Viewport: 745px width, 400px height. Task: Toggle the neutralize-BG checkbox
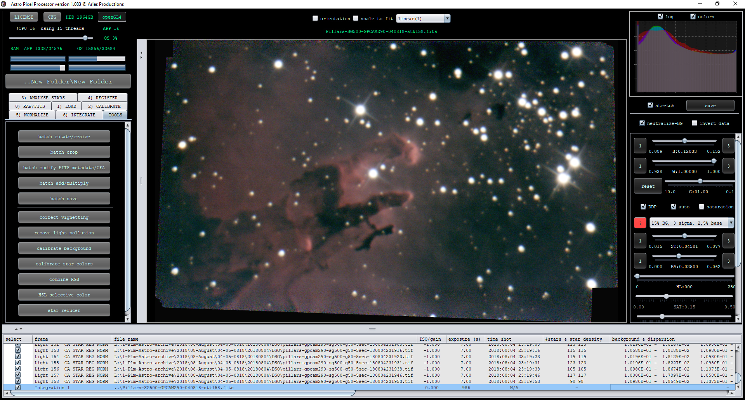click(643, 123)
